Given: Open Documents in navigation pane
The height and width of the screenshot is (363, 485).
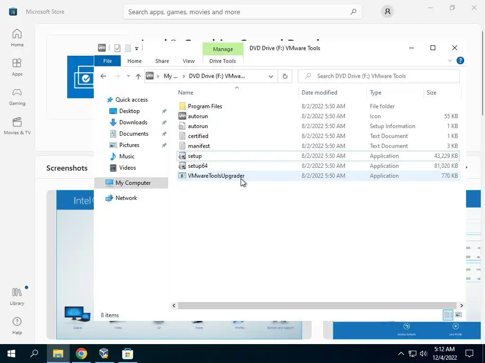Looking at the screenshot, I should 134,134.
